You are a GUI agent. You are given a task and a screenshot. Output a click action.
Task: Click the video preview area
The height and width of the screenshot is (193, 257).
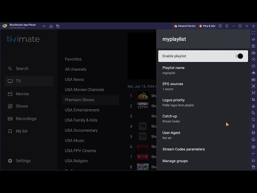142,56
